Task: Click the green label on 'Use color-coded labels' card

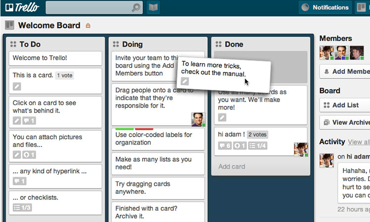Action: click(125, 129)
